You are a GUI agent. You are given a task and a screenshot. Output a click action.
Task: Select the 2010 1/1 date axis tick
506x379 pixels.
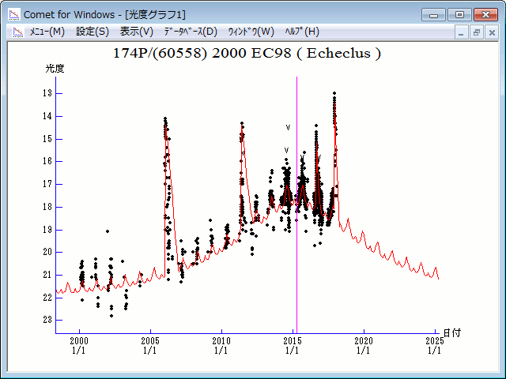(x=221, y=345)
